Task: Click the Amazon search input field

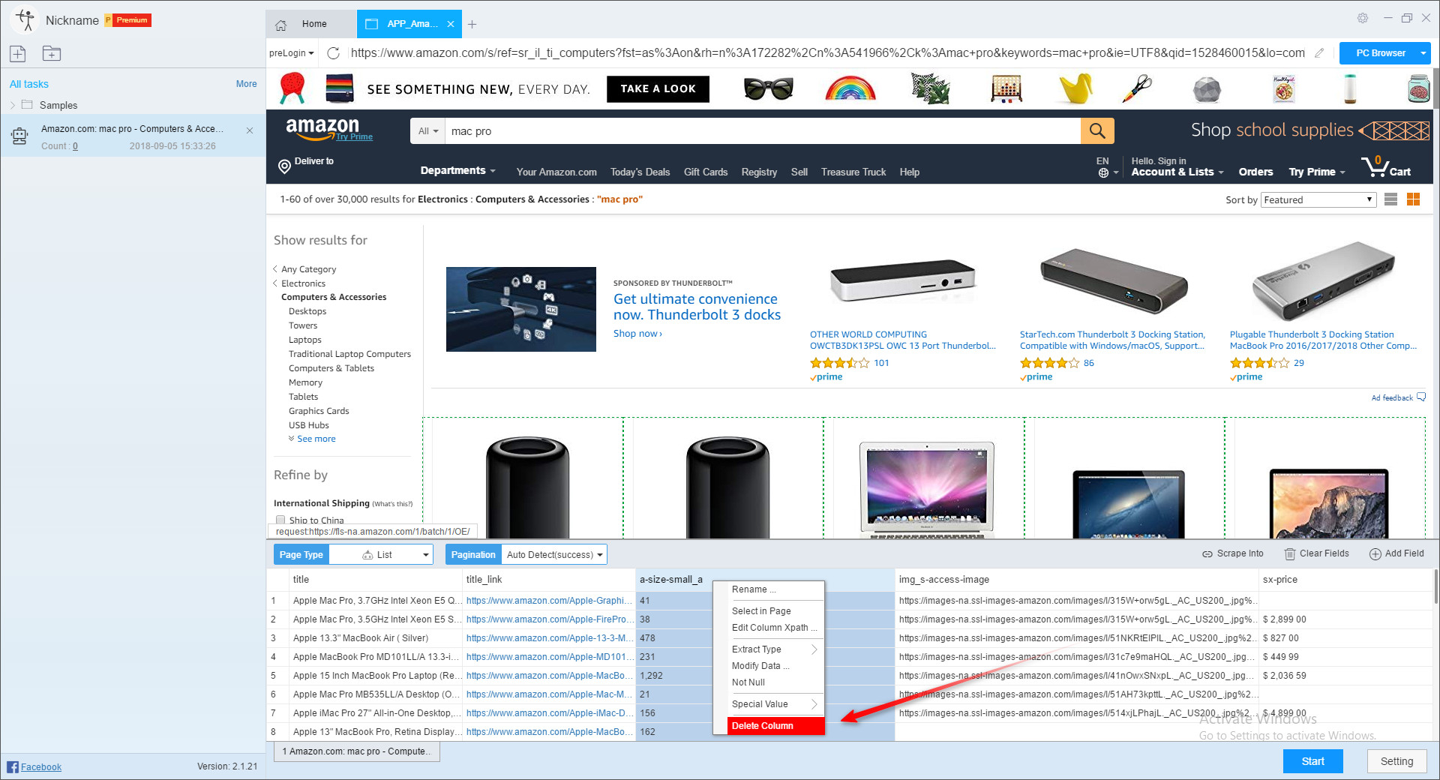Action: 763,131
